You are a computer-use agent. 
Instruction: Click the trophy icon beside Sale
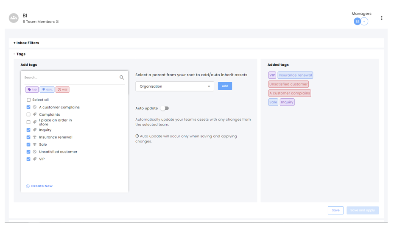coord(35,144)
